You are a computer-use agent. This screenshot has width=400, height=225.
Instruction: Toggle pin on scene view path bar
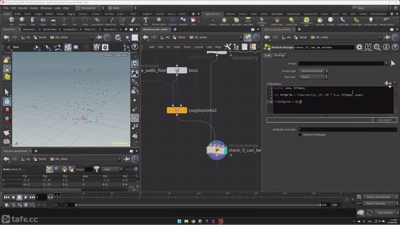click(99, 37)
